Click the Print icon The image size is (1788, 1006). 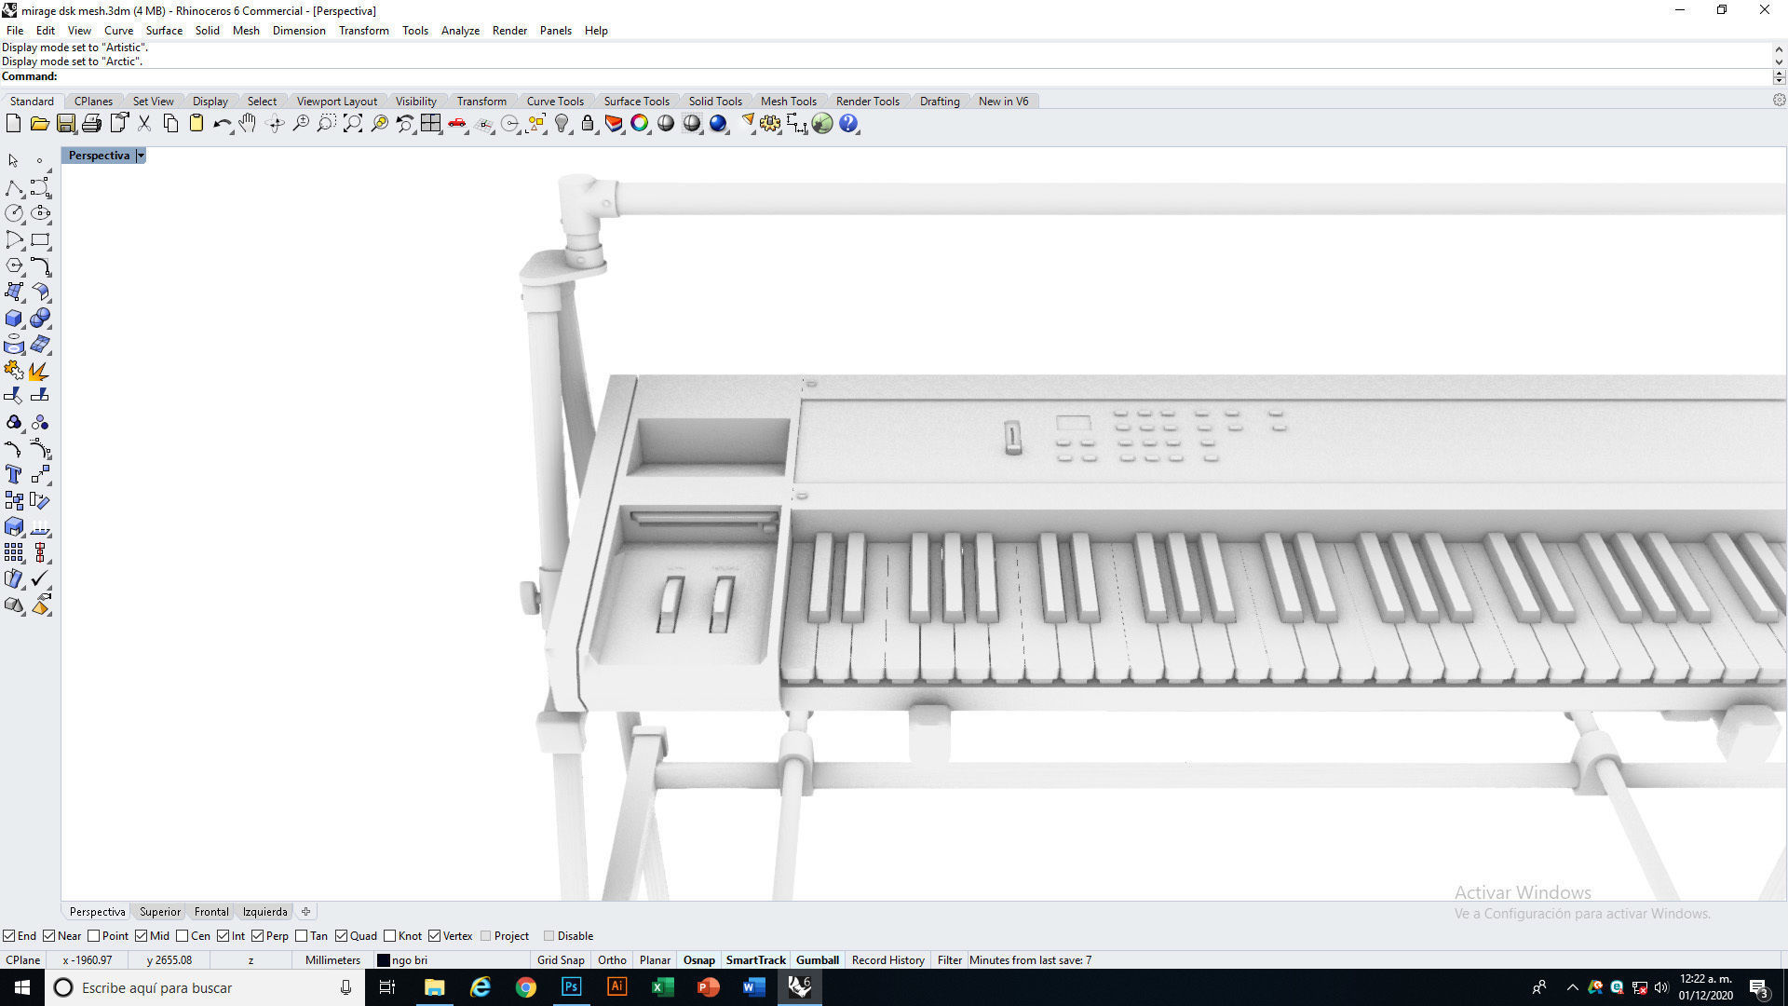[x=91, y=124]
